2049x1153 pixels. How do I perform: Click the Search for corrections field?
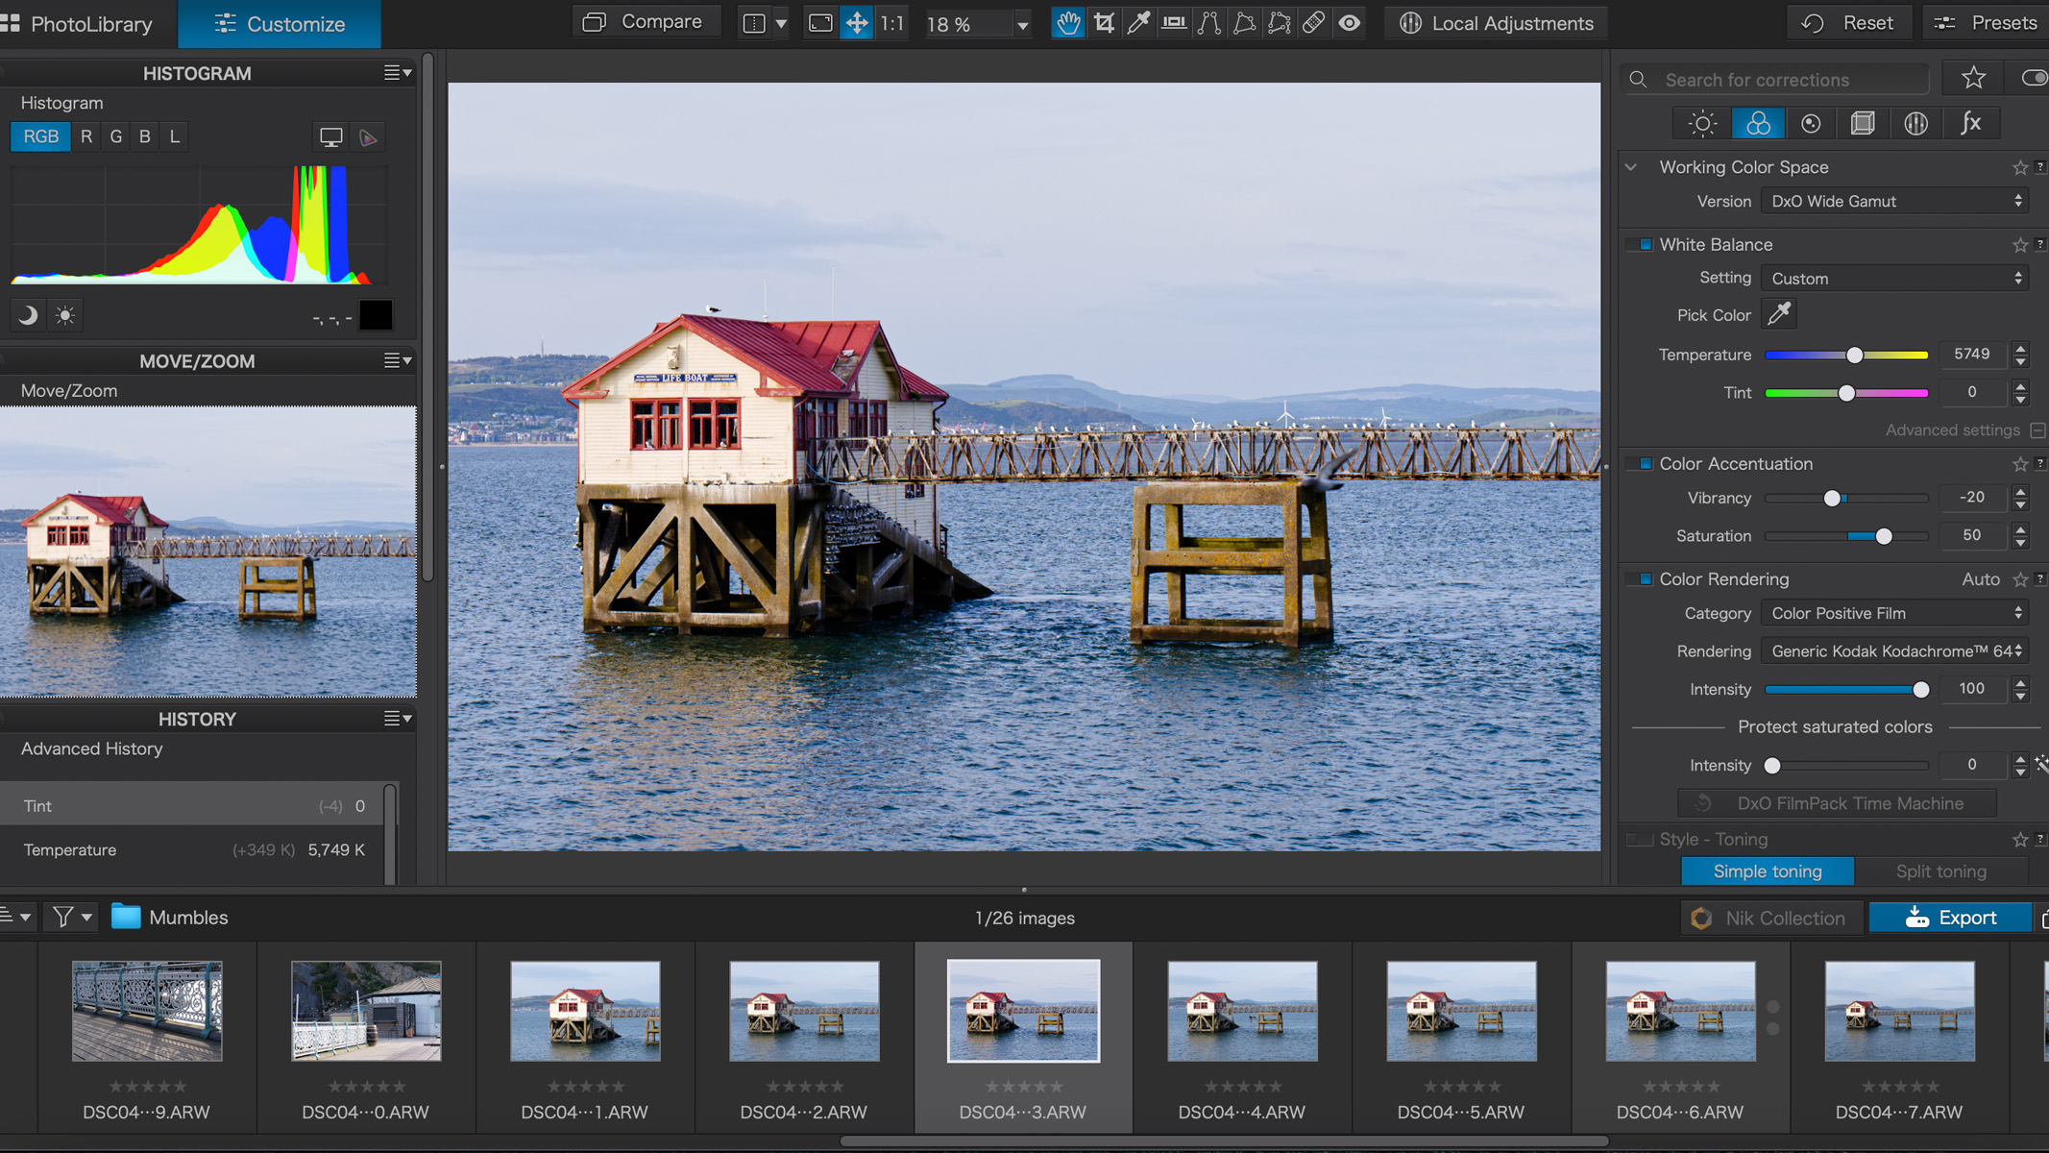tap(1775, 80)
